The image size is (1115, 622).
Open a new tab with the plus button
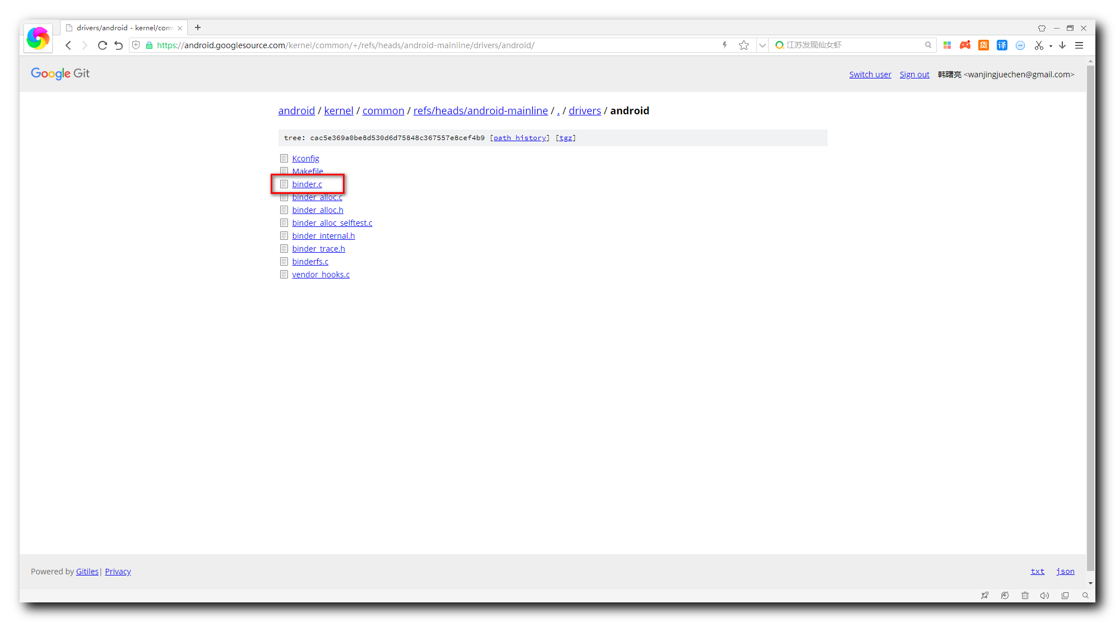click(x=198, y=27)
